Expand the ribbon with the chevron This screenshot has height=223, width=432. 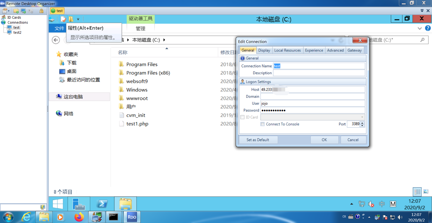419,28
